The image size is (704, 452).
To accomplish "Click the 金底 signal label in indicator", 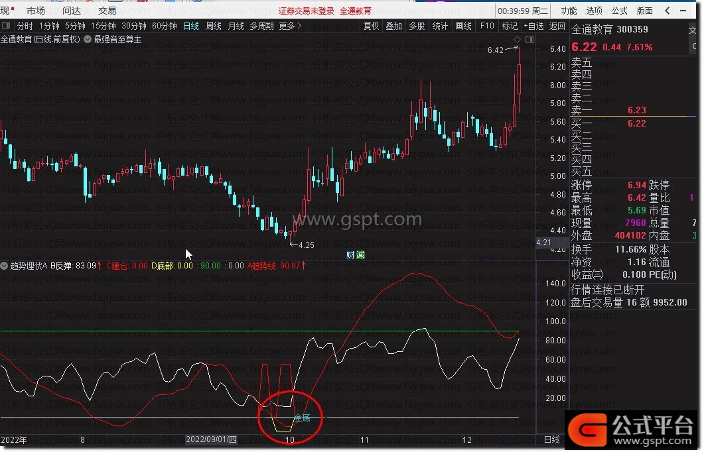I will (x=302, y=418).
